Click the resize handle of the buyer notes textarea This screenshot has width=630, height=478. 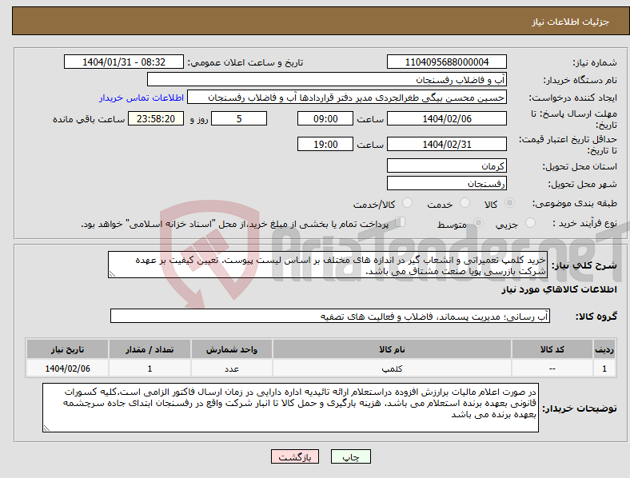(x=46, y=428)
